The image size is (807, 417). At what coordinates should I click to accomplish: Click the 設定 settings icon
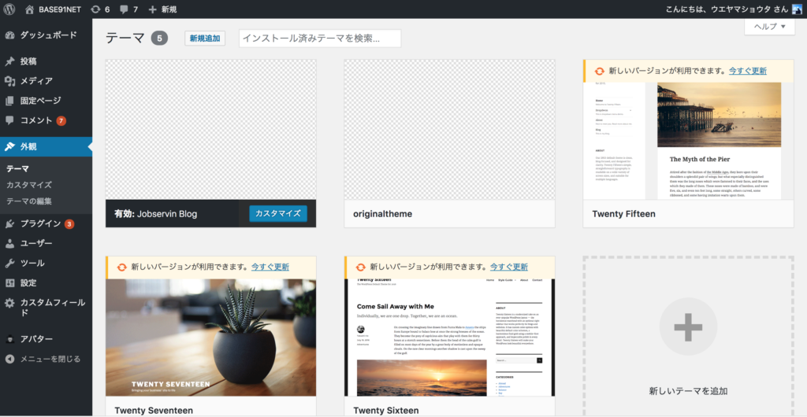pyautogui.click(x=9, y=283)
